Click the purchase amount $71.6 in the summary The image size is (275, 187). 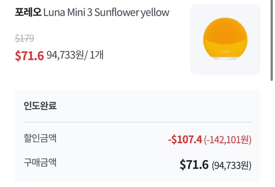pyautogui.click(x=194, y=164)
